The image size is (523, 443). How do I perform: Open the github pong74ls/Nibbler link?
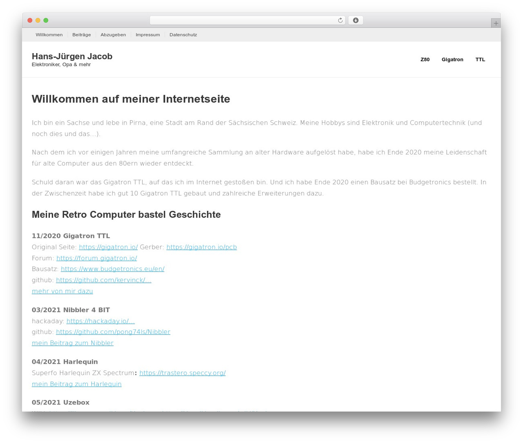pyautogui.click(x=113, y=332)
